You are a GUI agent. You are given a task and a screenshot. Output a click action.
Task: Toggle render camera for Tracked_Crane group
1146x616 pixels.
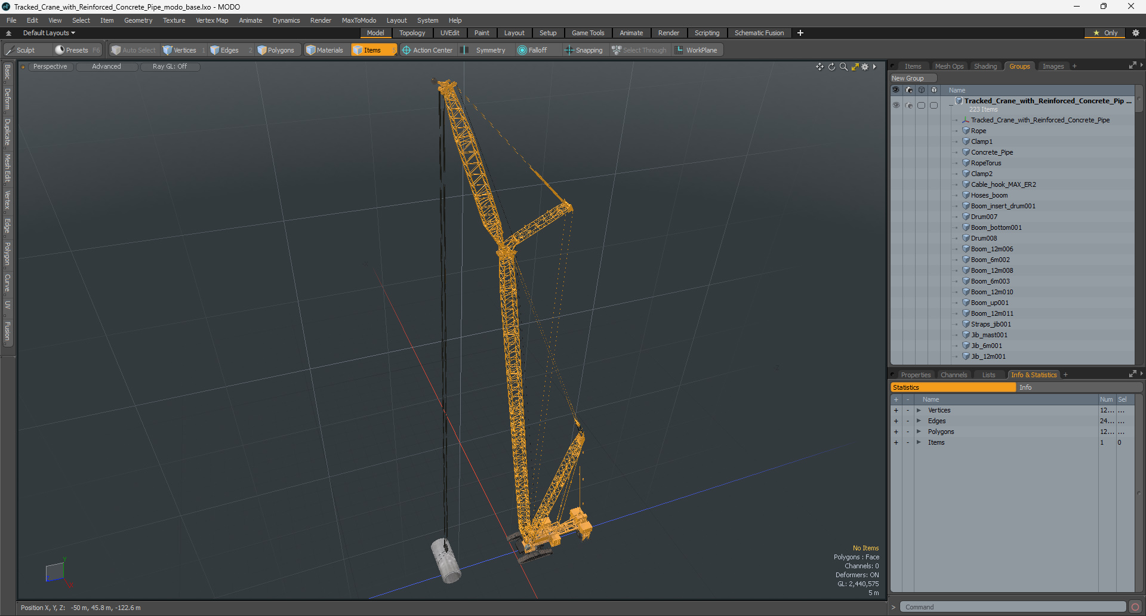(908, 105)
